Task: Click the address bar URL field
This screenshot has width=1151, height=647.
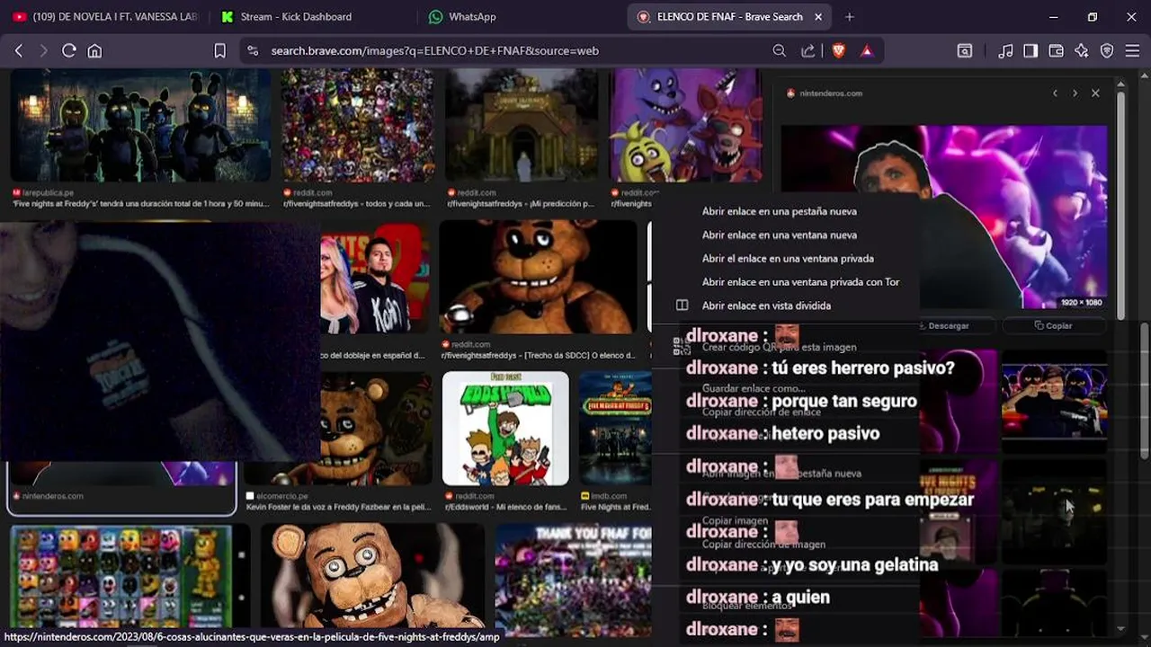Action: click(504, 51)
